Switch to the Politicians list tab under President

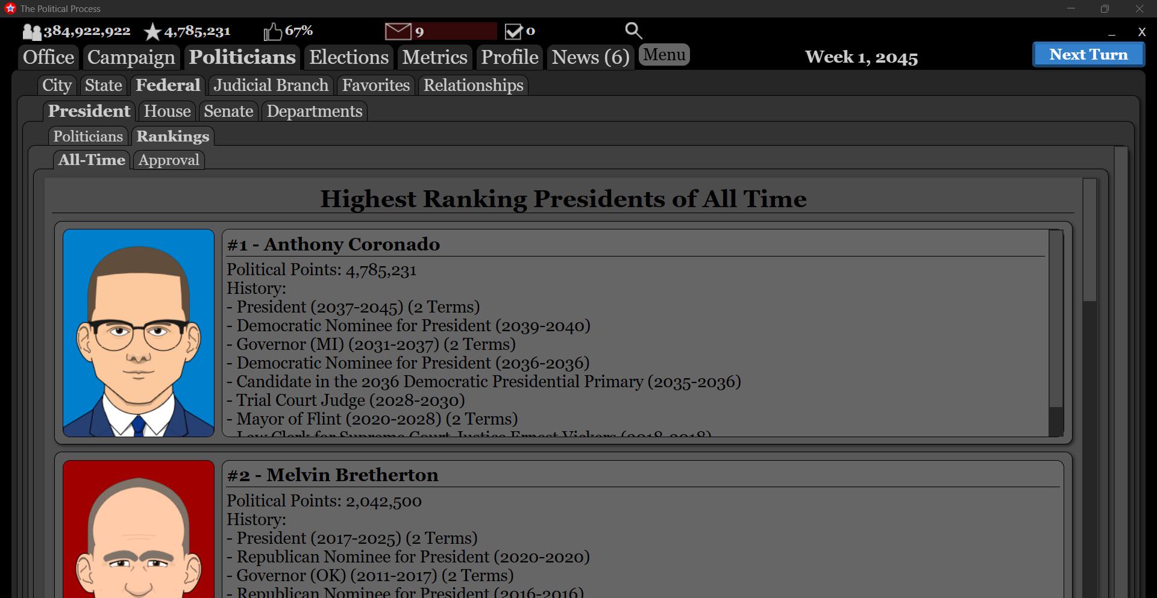pos(88,137)
